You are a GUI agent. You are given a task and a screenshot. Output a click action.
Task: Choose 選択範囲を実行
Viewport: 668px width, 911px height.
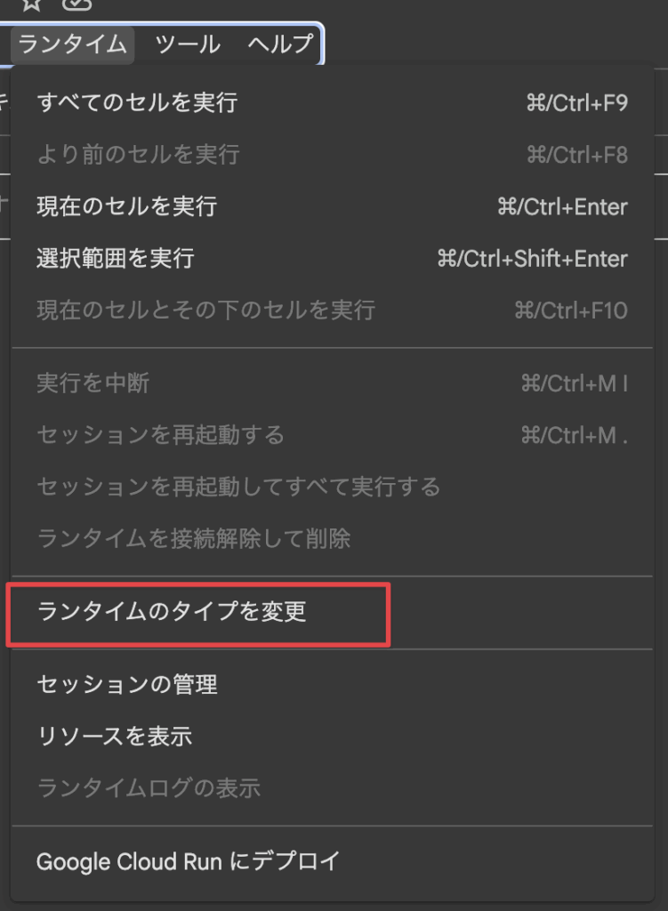tap(333, 259)
